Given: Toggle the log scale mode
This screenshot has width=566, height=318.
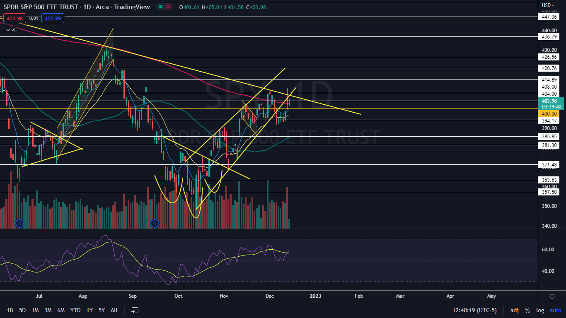Looking at the screenshot, I should click(540, 310).
